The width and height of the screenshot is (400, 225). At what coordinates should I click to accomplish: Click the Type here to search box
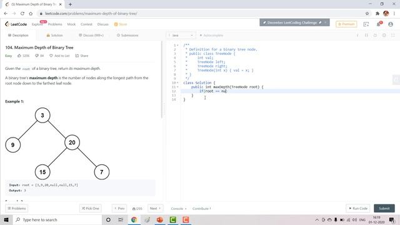[57, 219]
